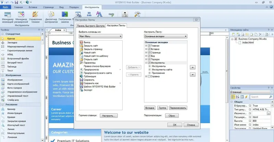Expand the Приложение group node

coord(150,73)
